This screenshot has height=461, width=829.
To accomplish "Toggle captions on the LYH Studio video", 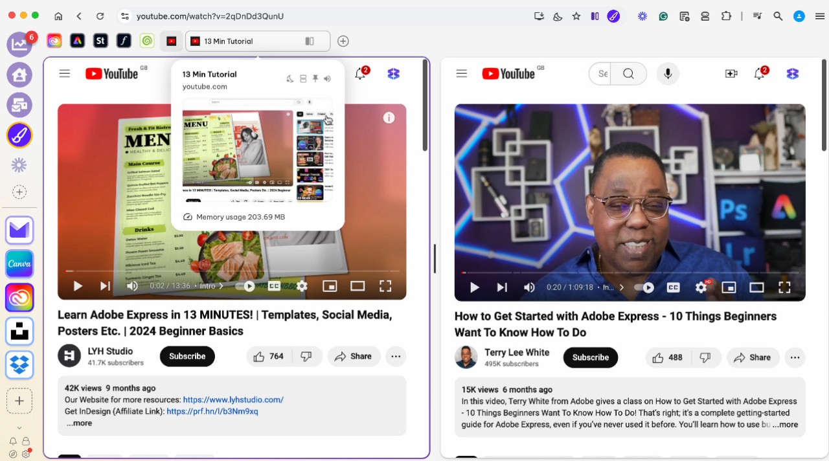I will point(274,286).
